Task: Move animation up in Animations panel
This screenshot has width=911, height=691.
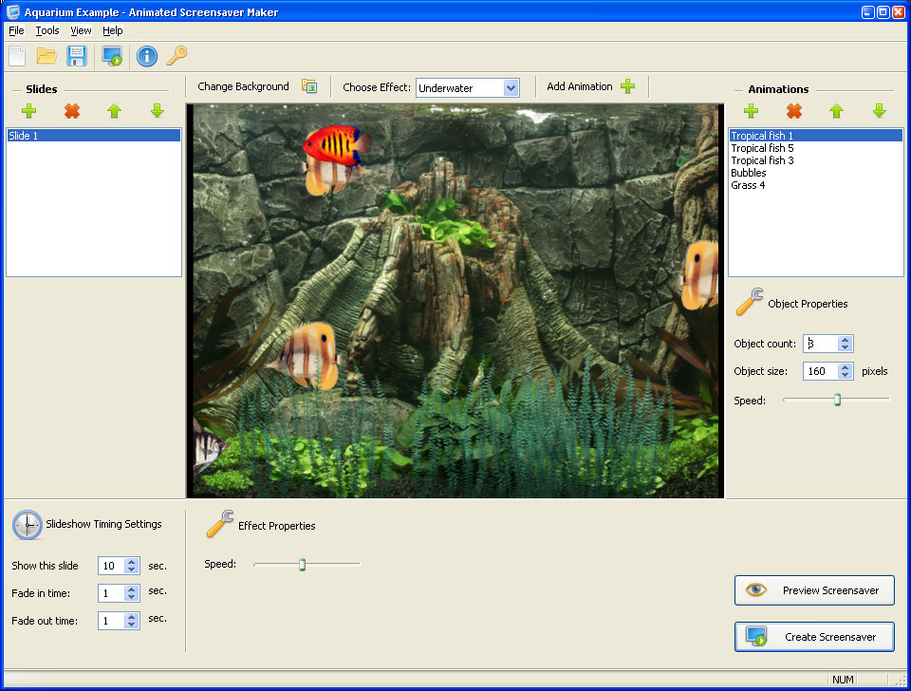Action: click(x=837, y=110)
